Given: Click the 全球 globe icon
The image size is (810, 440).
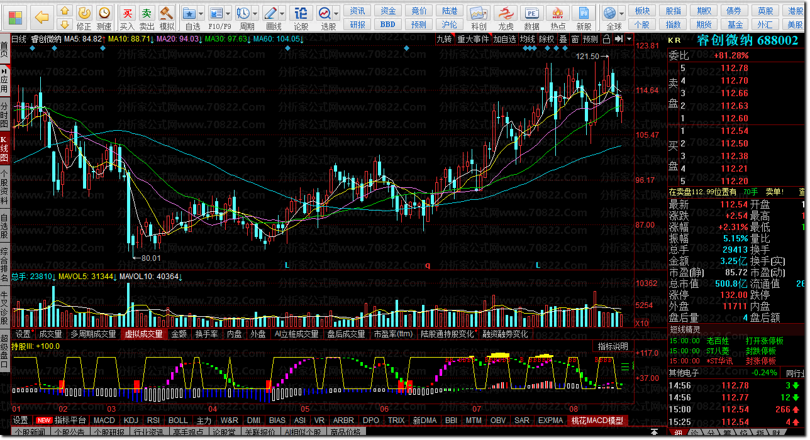Looking at the screenshot, I should pos(609,13).
